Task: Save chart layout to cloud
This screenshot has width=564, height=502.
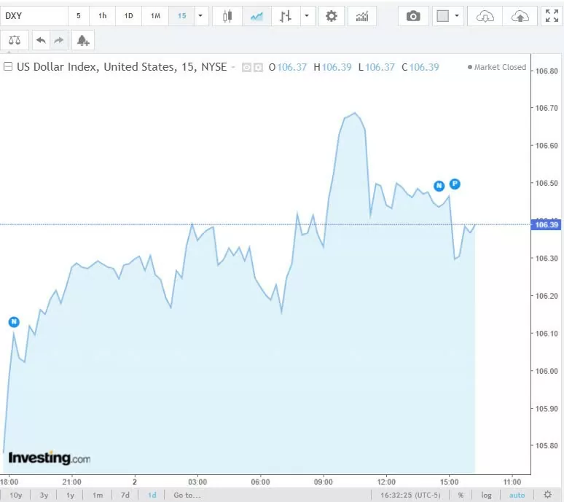Action: [x=520, y=15]
